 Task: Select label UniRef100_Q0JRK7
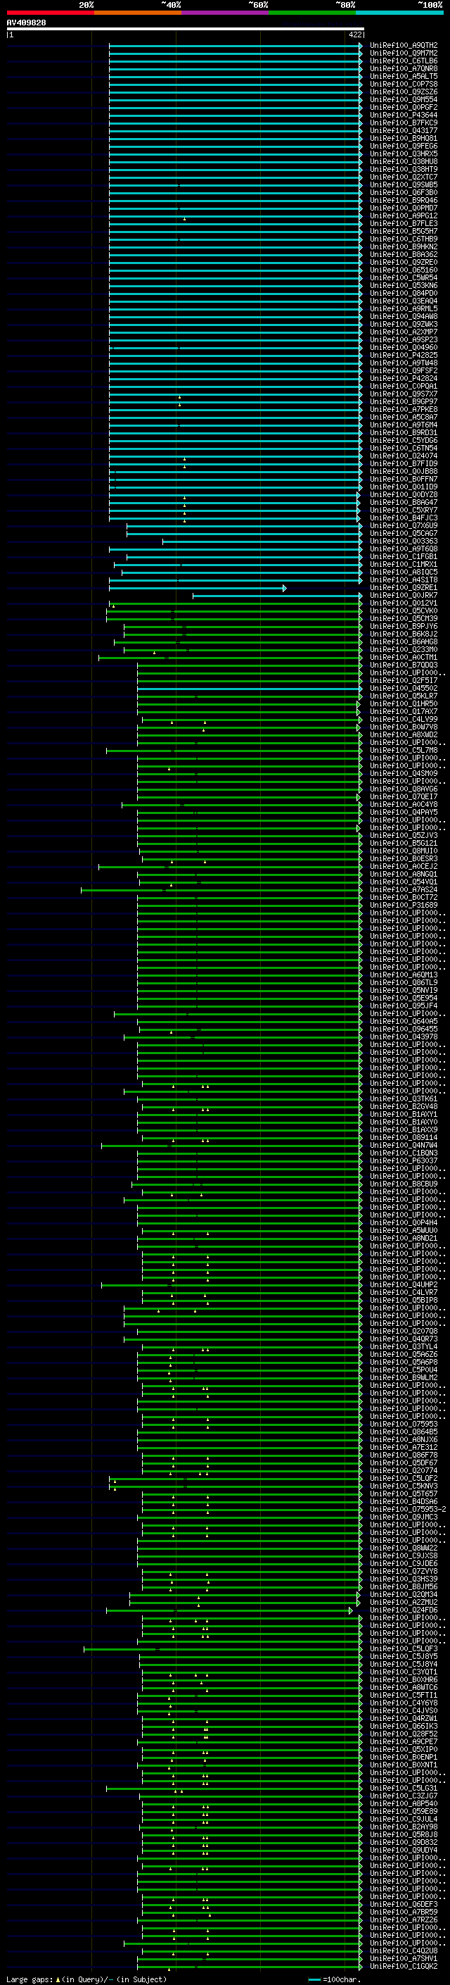tap(404, 596)
